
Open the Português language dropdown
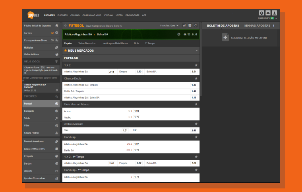click(x=267, y=18)
